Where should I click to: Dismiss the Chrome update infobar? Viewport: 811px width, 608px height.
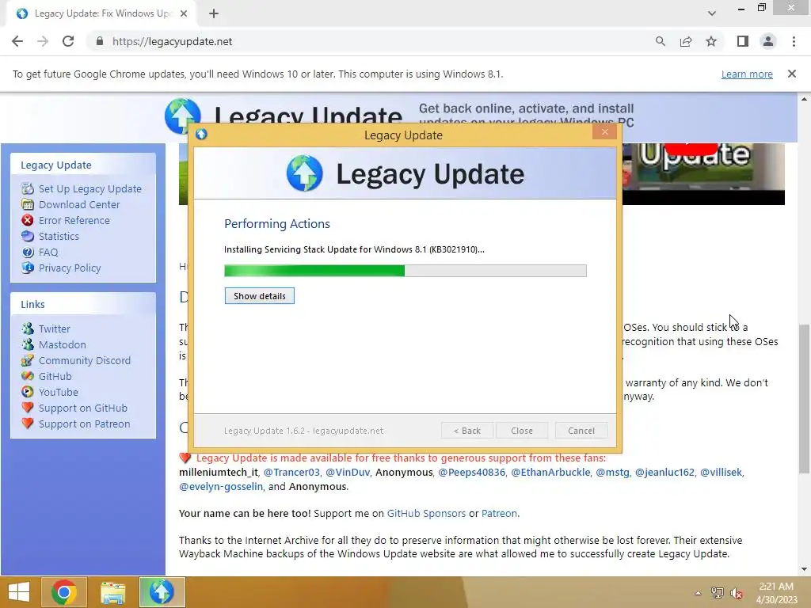click(792, 74)
